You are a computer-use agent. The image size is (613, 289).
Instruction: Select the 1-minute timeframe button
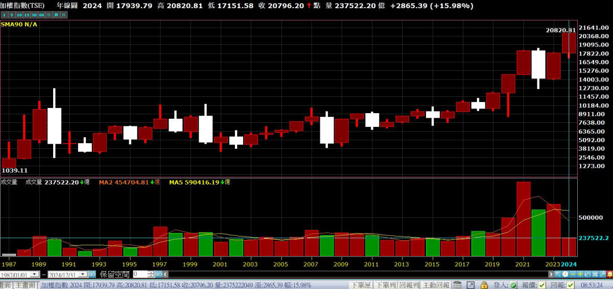pyautogui.click(x=4, y=15)
